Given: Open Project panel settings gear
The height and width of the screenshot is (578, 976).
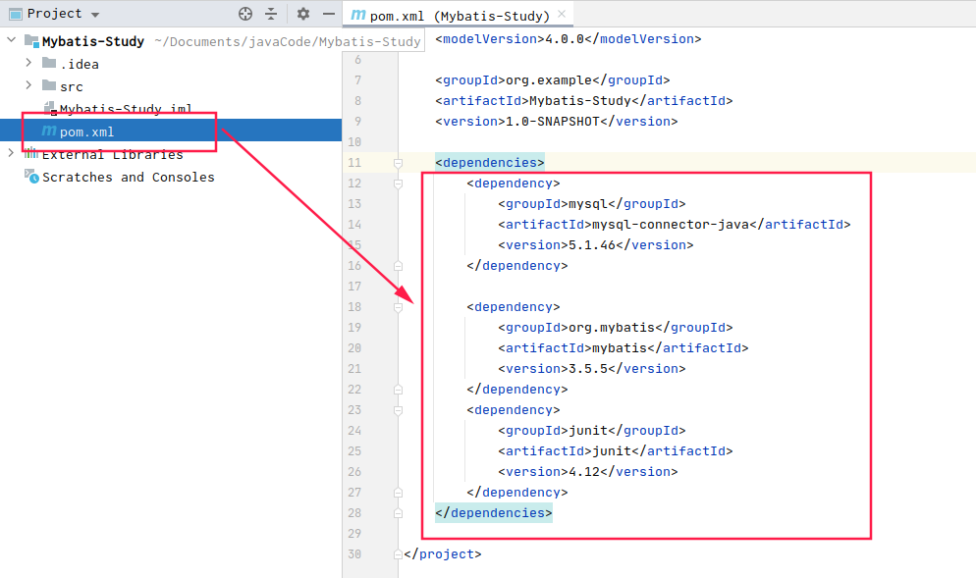Looking at the screenshot, I should pyautogui.click(x=302, y=14).
